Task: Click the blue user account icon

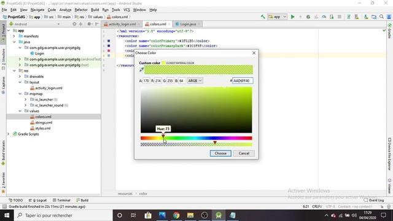Action: pyautogui.click(x=389, y=17)
